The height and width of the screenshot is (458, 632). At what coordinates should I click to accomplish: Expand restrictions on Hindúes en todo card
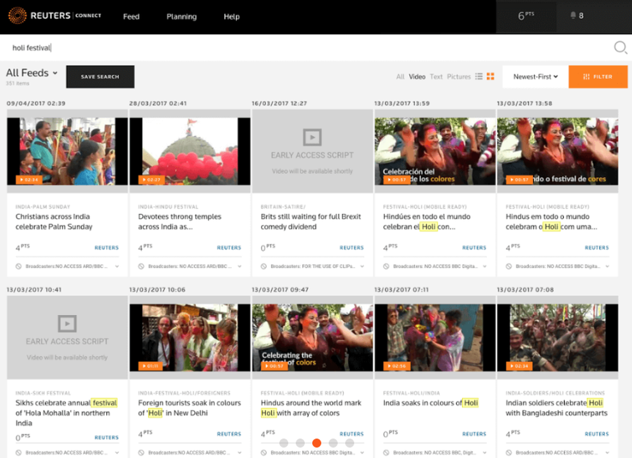coord(485,266)
